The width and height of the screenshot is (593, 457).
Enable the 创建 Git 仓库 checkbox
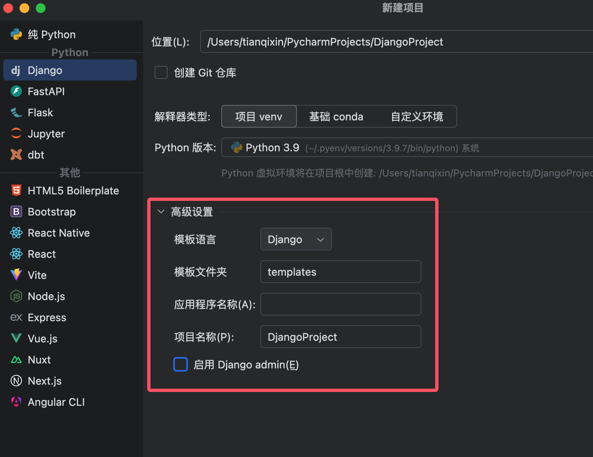tap(161, 73)
